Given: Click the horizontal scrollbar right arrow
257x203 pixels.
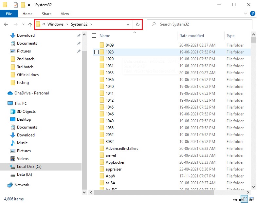Looking at the screenshot, I should pyautogui.click(x=248, y=192).
